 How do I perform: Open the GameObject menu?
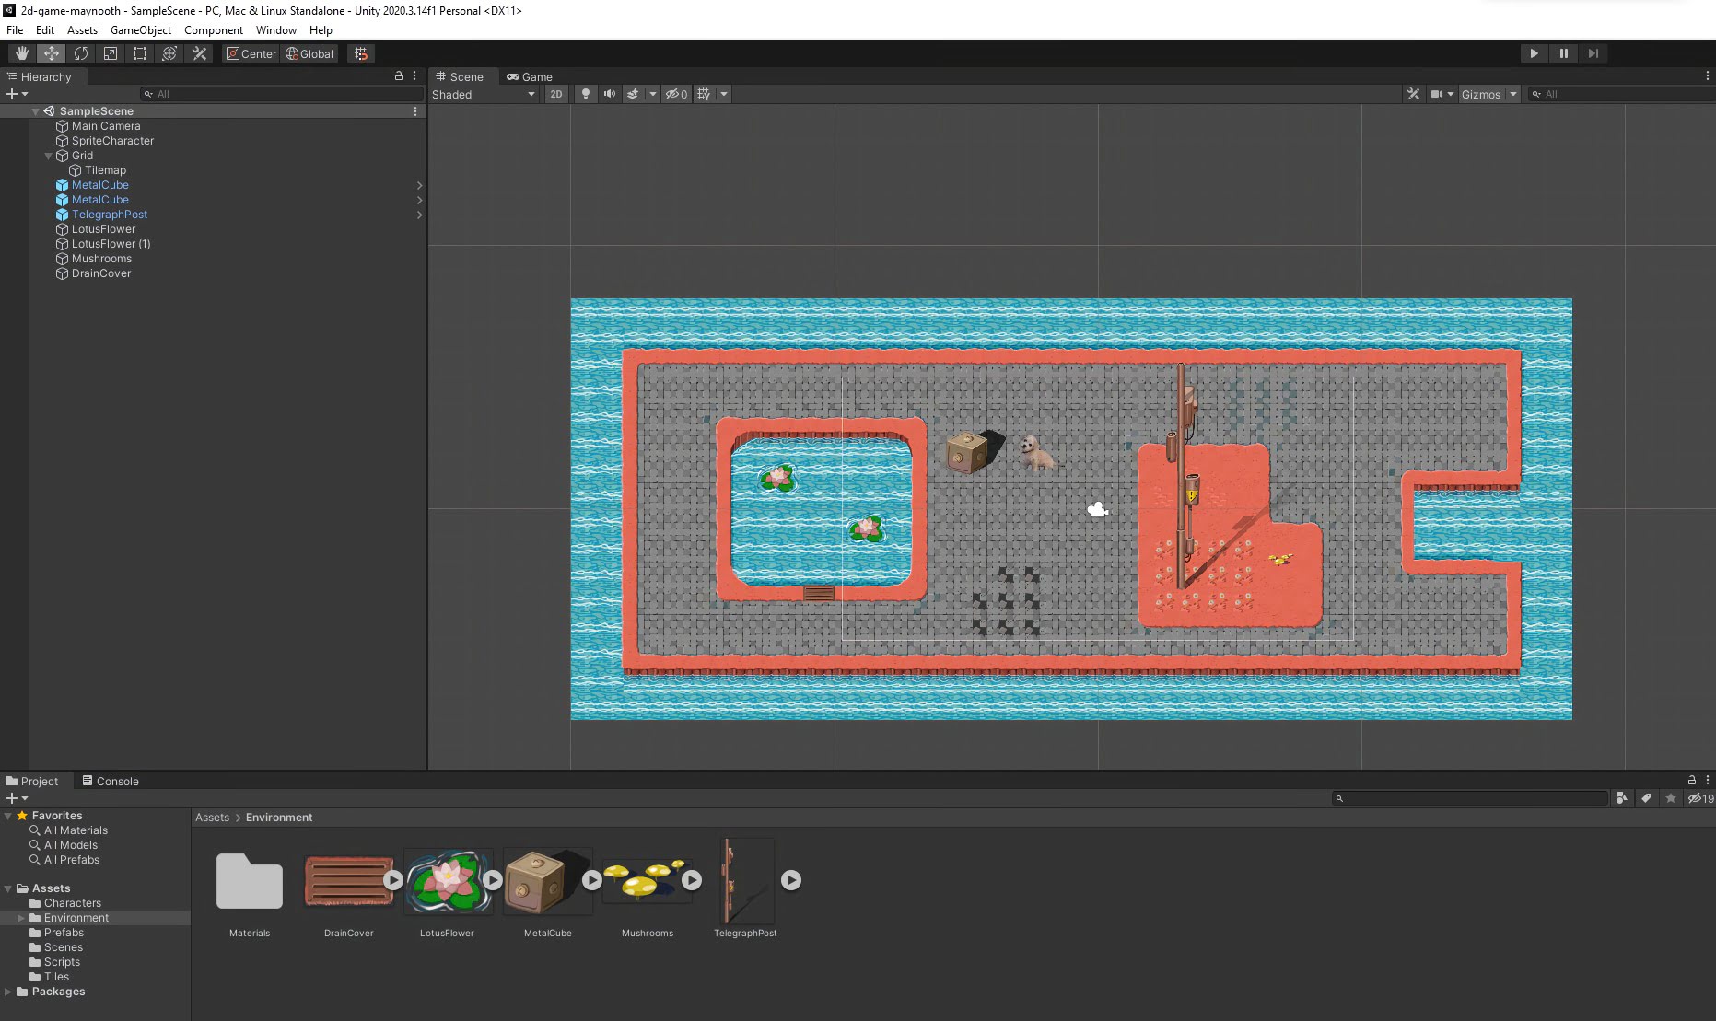pos(141,29)
